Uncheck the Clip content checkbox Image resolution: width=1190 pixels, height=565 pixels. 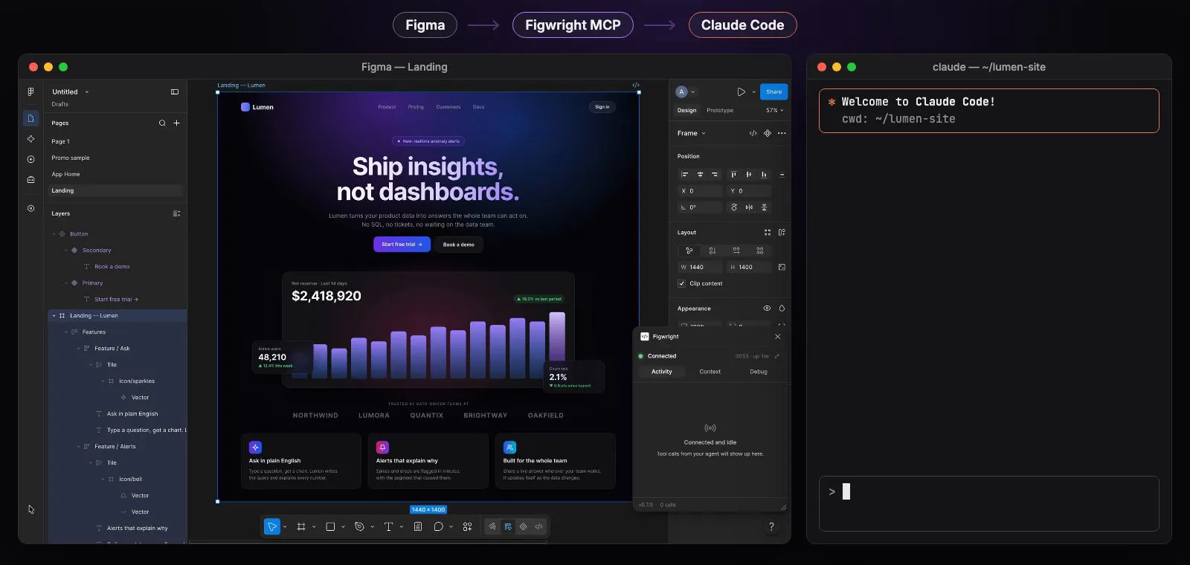[x=681, y=283]
